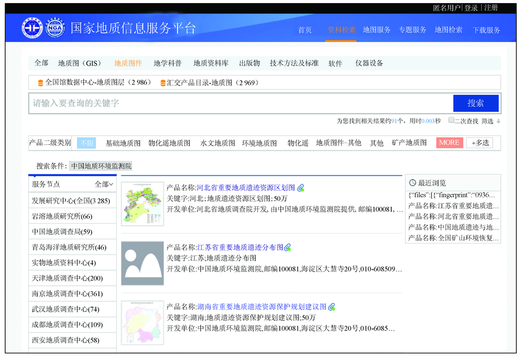Open the 地图服务 navigation tab
The image size is (521, 356).
(377, 30)
